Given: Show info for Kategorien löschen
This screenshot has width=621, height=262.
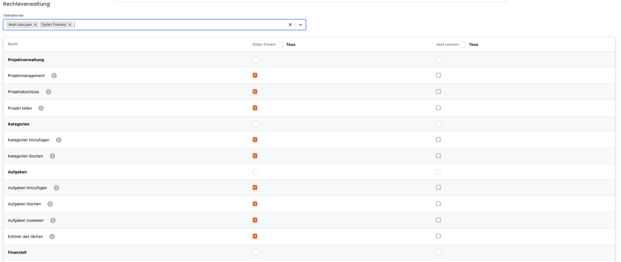Looking at the screenshot, I should tap(52, 156).
